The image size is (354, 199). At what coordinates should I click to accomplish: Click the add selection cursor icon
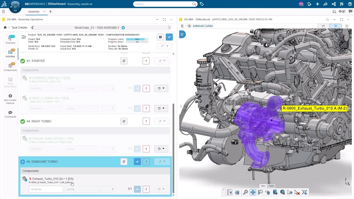(290, 192)
